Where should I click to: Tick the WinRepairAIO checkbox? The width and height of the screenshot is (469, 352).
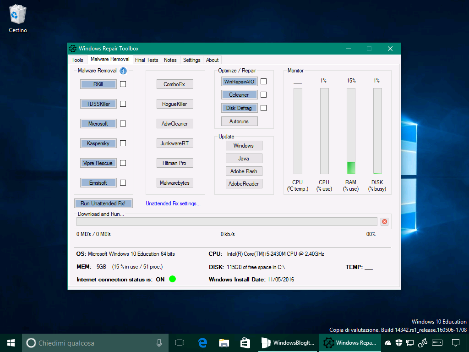(263, 82)
